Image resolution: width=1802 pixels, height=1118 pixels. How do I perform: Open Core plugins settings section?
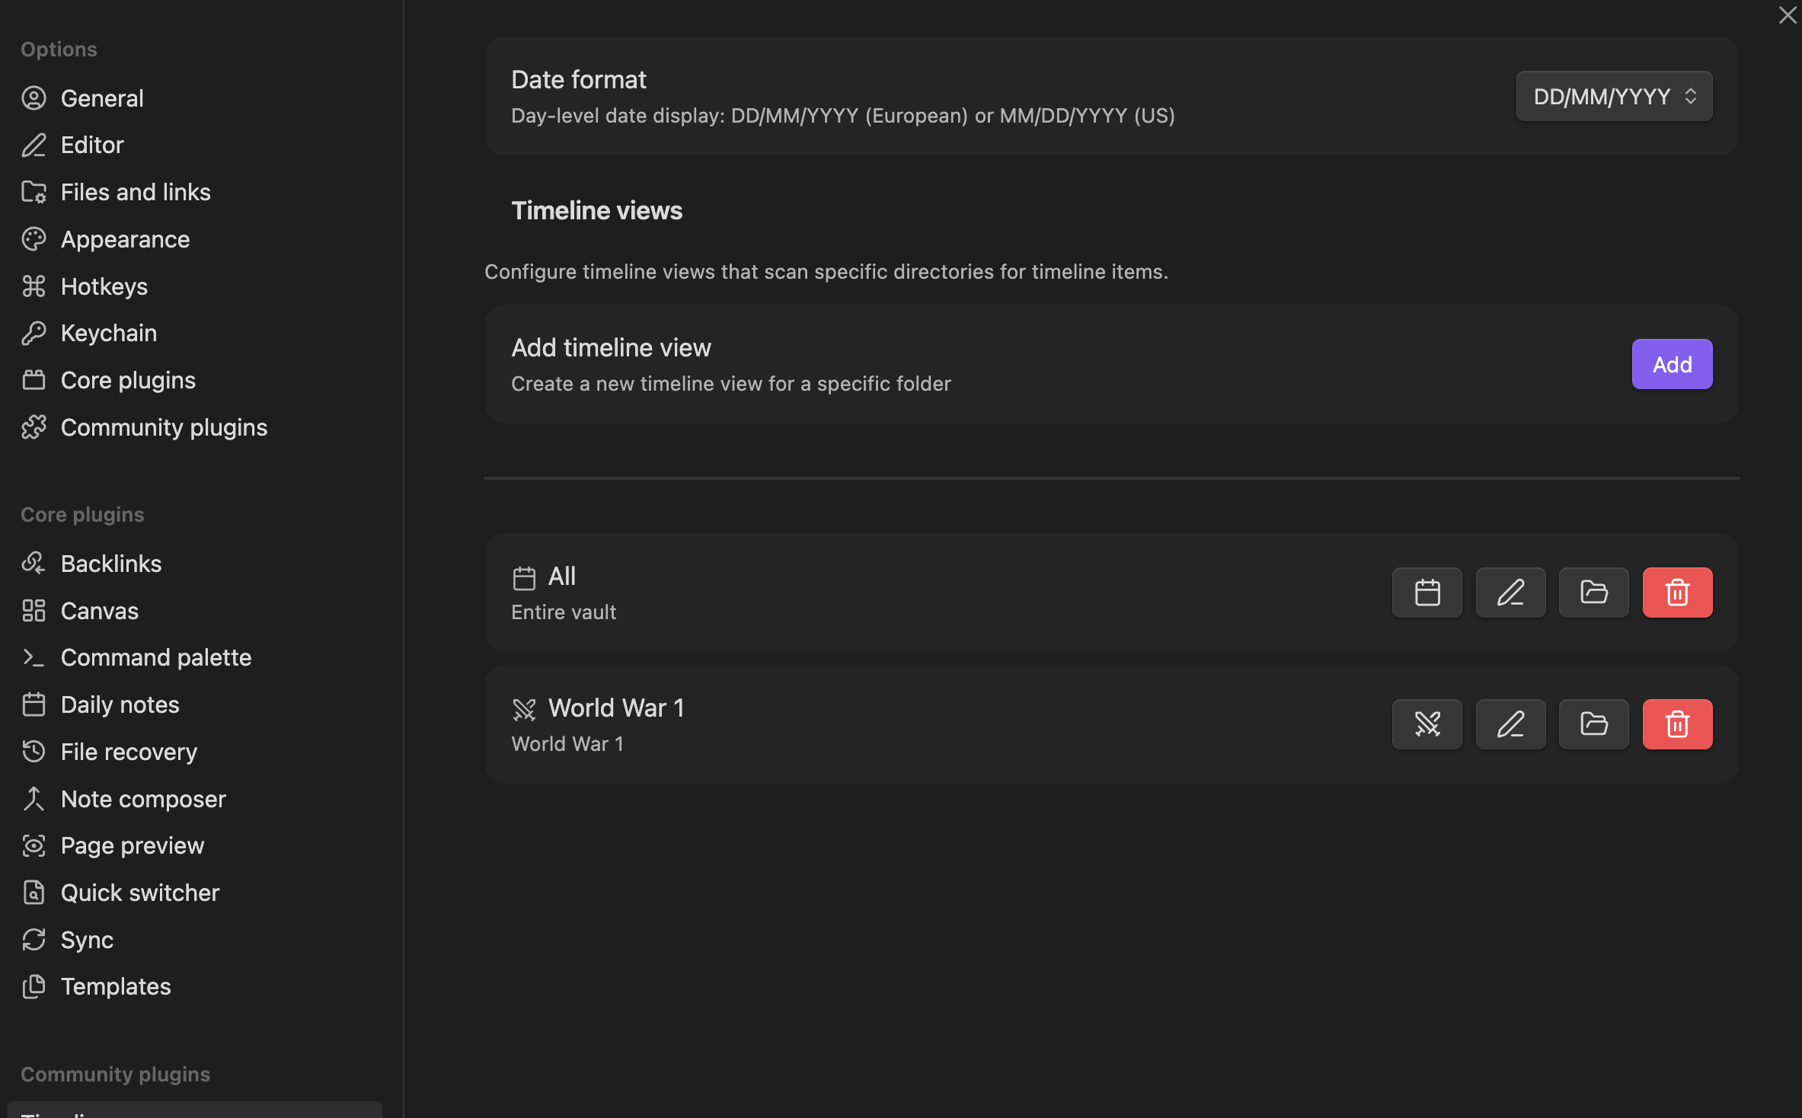click(127, 380)
